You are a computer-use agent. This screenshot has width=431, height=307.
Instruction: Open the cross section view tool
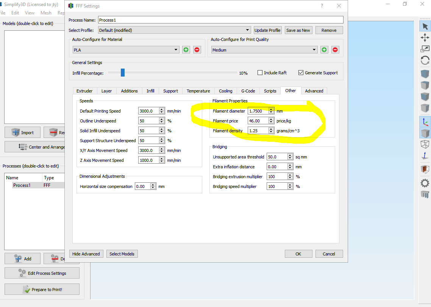pos(425,169)
